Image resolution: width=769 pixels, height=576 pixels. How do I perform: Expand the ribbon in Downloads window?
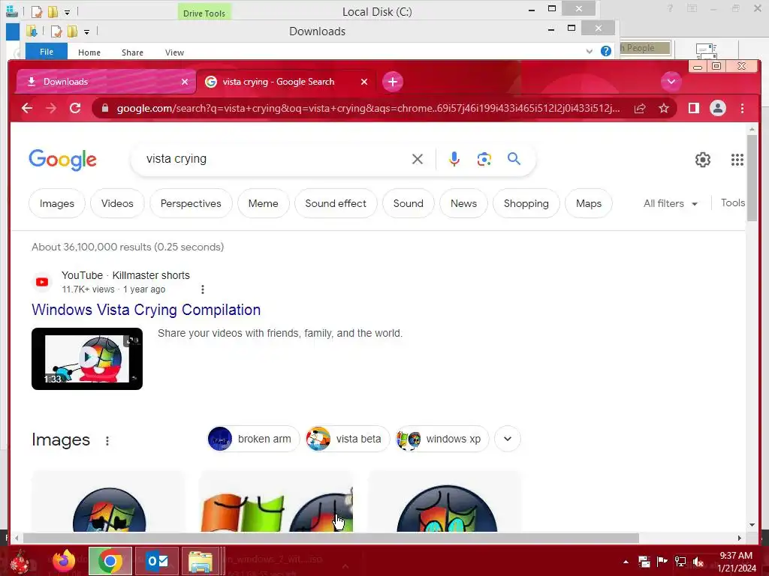tap(589, 52)
